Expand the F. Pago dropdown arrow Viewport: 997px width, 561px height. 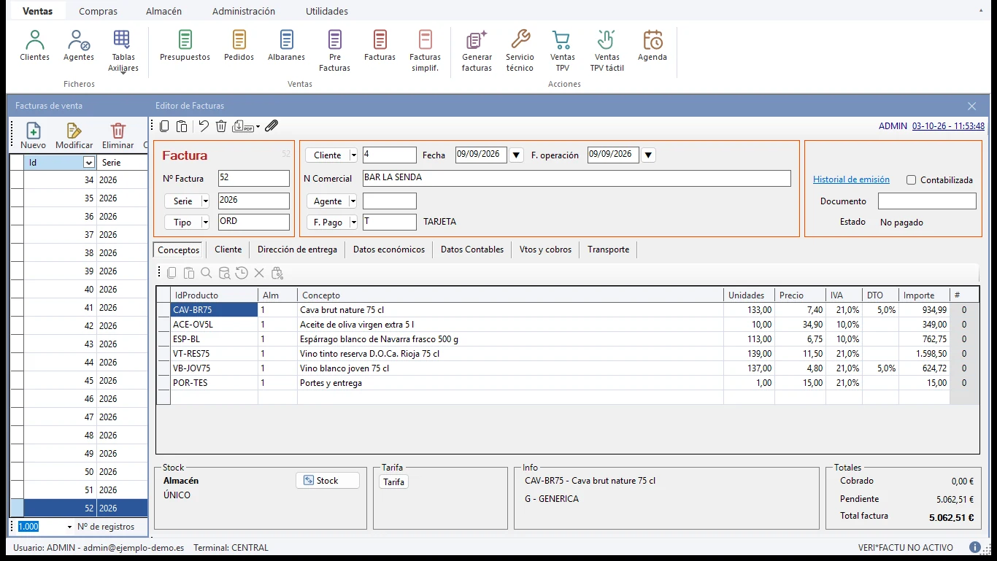pos(354,222)
